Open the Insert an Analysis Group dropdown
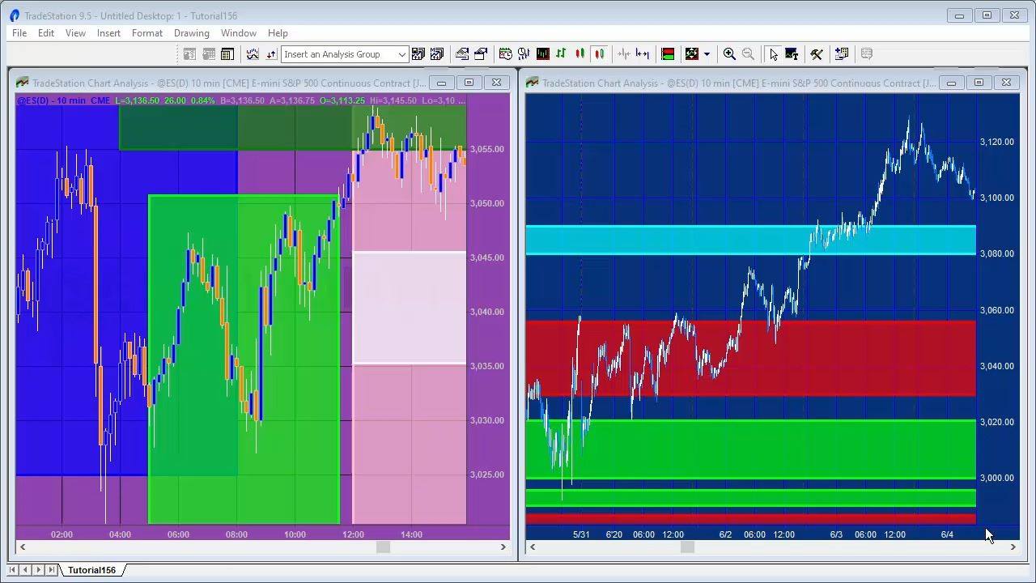Viewport: 1036px width, 583px height. coord(345,54)
